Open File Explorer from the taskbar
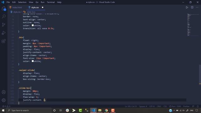201x113 pixels. (100, 110)
